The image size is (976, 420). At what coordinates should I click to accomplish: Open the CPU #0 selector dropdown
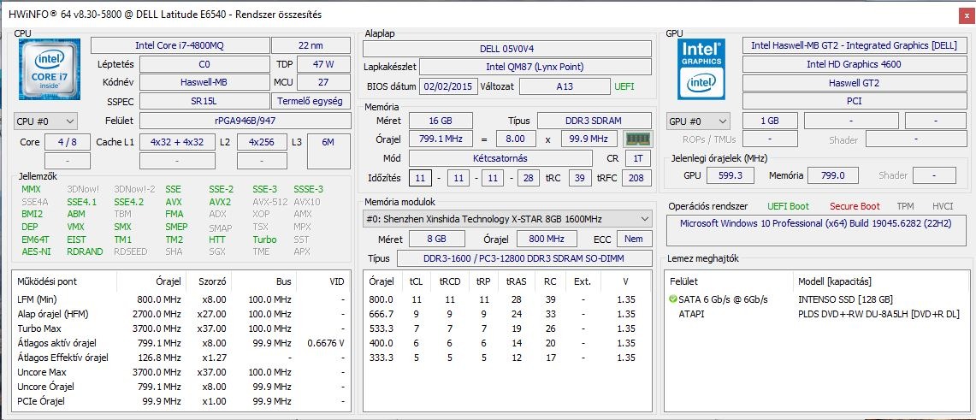(x=45, y=121)
